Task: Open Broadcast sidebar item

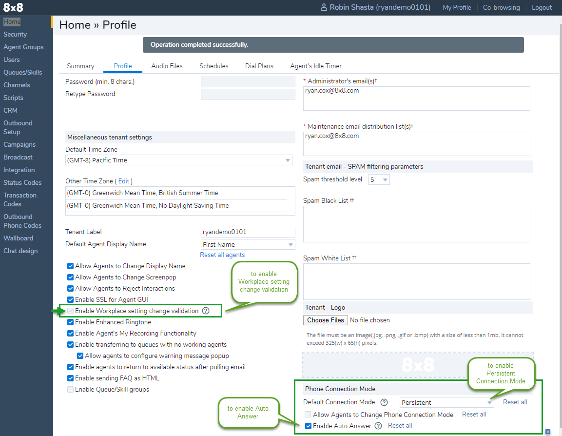Action: pos(18,157)
